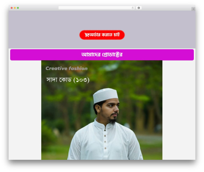Click the shopping cart icon in order button
Image resolution: width=204 pixels, height=172 pixels.
click(x=87, y=35)
